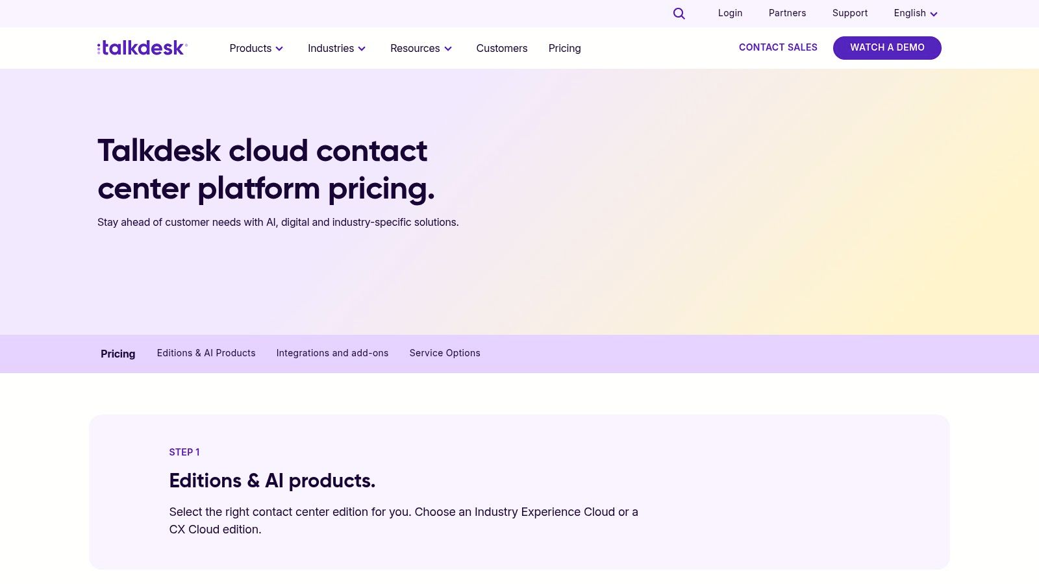Viewport: 1039px width, 584px height.
Task: Select the Integrations and add-ons tab
Action: point(332,353)
